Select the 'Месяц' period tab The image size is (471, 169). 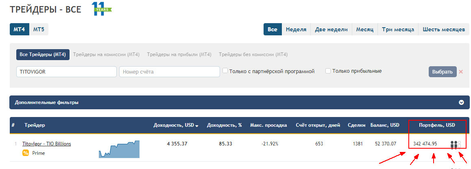click(x=365, y=29)
